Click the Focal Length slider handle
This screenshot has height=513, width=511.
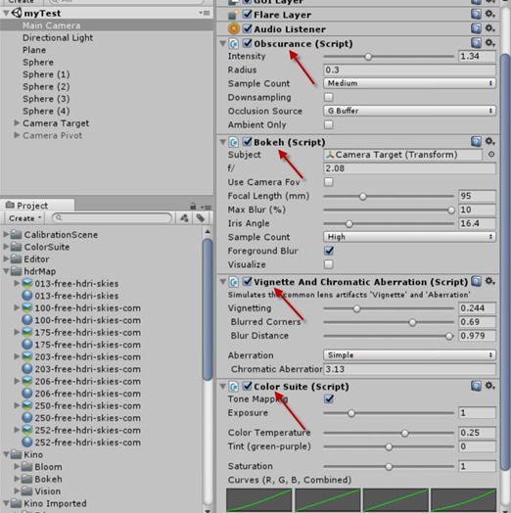[362, 197]
